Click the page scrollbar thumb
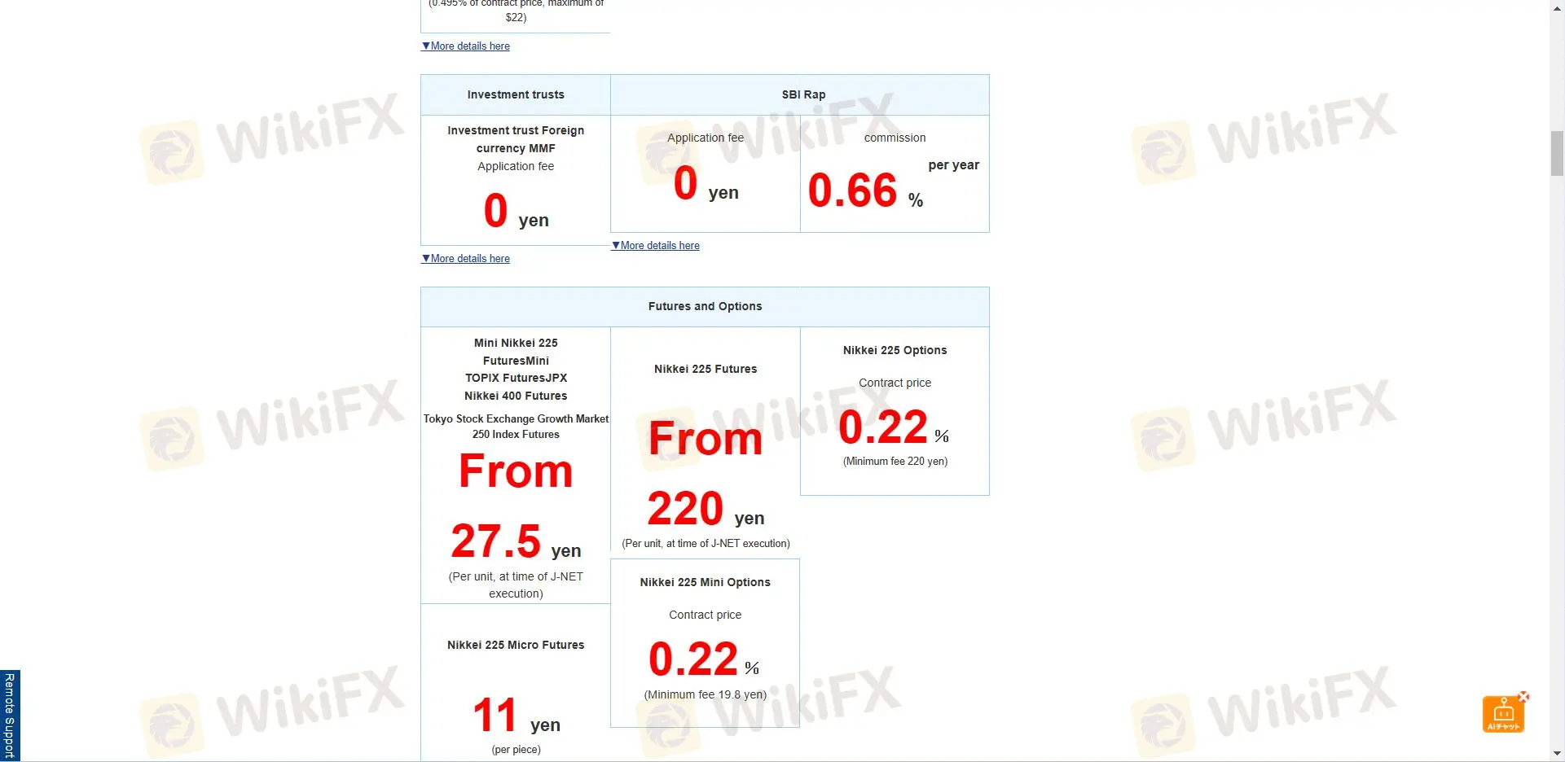 [x=1557, y=153]
